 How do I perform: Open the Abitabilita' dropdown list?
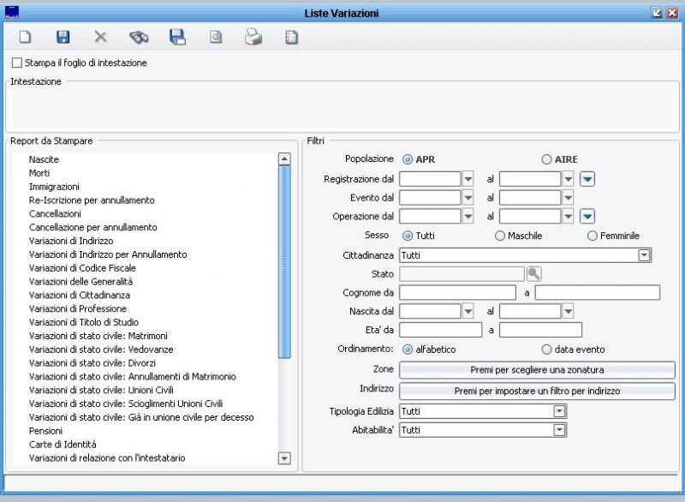pyautogui.click(x=560, y=430)
